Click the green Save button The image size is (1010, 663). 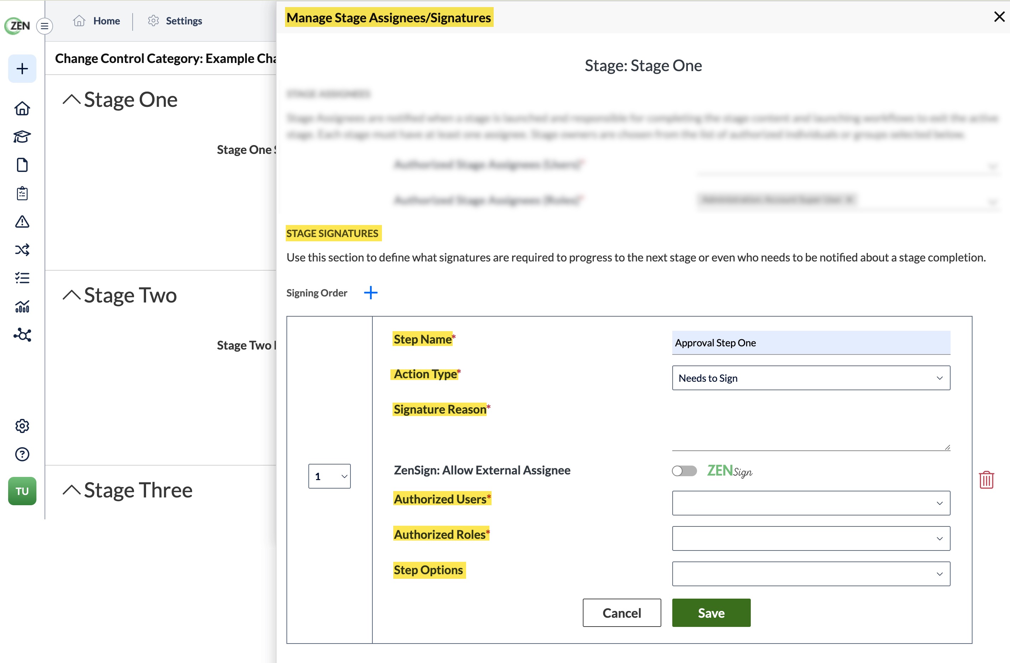coord(711,612)
